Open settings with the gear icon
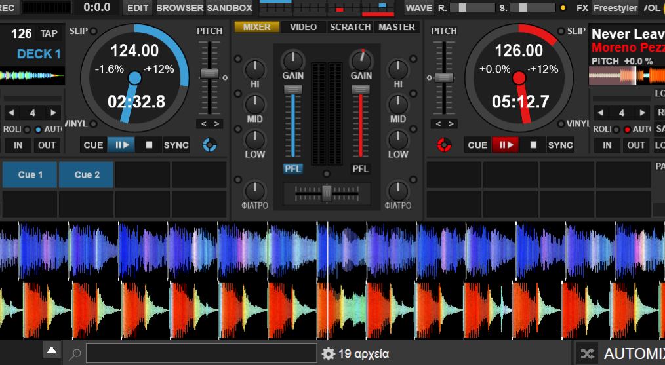The width and height of the screenshot is (665, 365). [329, 354]
